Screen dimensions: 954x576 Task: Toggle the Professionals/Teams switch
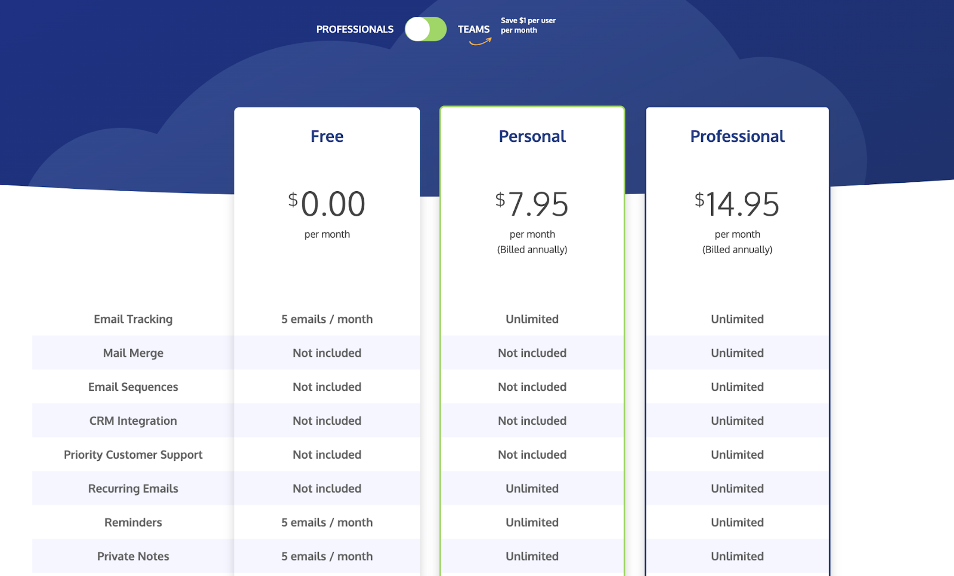(x=426, y=29)
